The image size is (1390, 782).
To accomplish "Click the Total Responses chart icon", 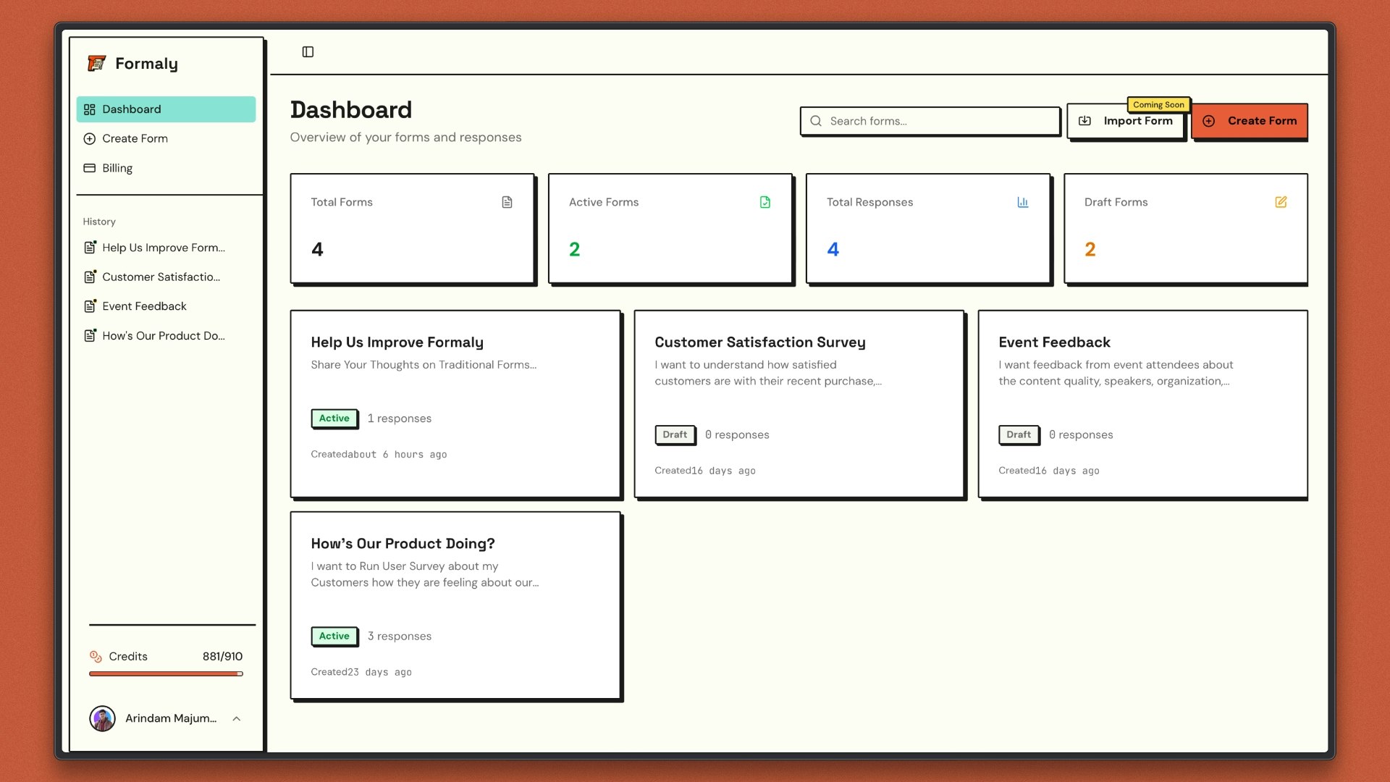I will click(1022, 202).
